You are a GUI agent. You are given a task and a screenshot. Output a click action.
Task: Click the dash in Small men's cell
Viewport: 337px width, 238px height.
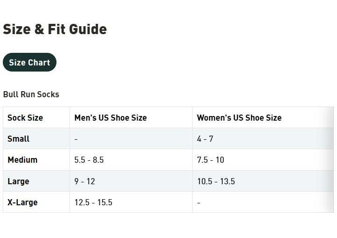point(76,139)
